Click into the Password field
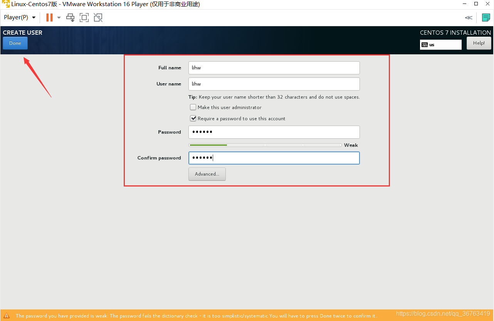Screen dimensions: 494x321 pos(274,132)
